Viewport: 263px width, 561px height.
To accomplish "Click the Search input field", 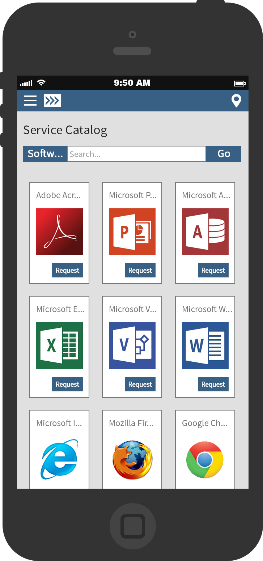I will [x=136, y=154].
